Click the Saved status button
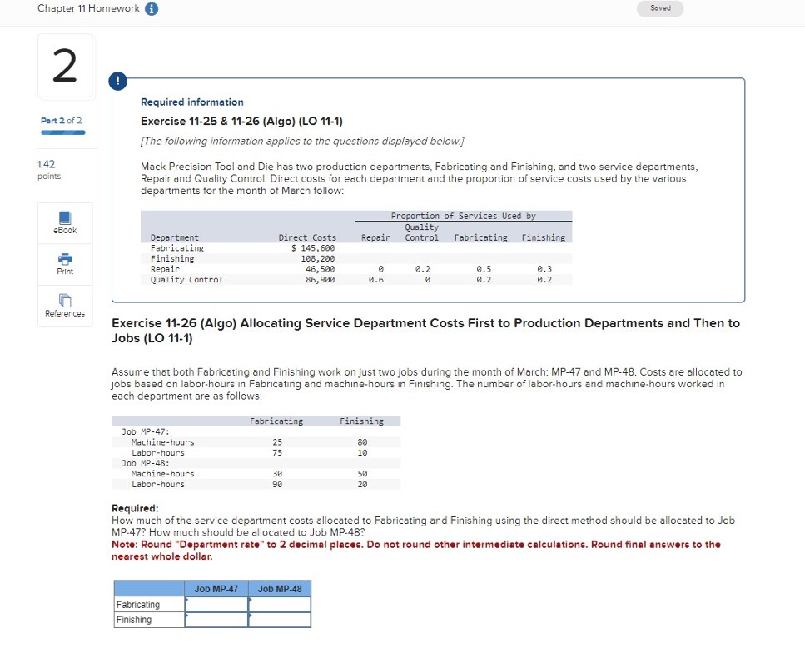Screen dimensions: 805x648 659,7
